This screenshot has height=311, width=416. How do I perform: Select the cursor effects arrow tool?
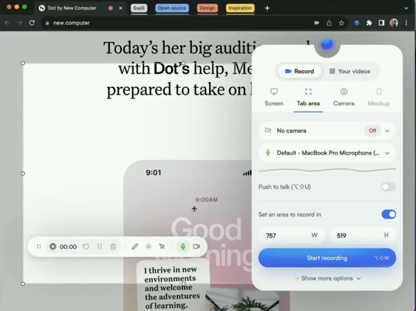162,246
